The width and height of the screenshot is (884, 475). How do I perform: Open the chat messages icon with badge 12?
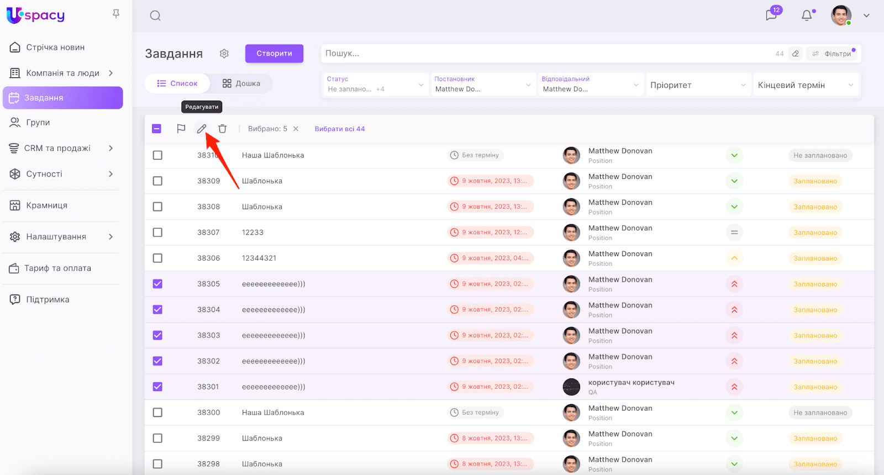coord(771,15)
